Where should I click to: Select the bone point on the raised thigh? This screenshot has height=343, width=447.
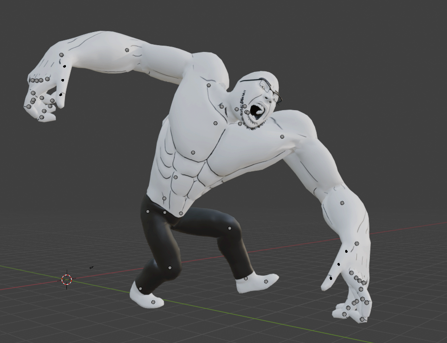coord(230,228)
